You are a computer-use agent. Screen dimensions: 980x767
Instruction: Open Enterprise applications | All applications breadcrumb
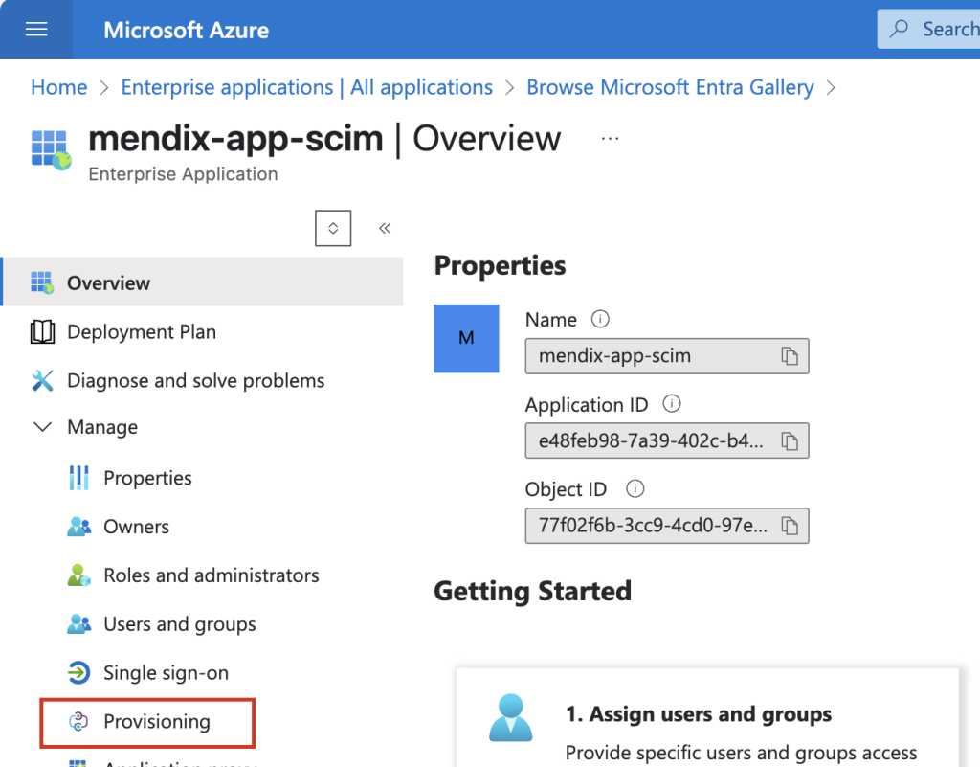click(307, 87)
